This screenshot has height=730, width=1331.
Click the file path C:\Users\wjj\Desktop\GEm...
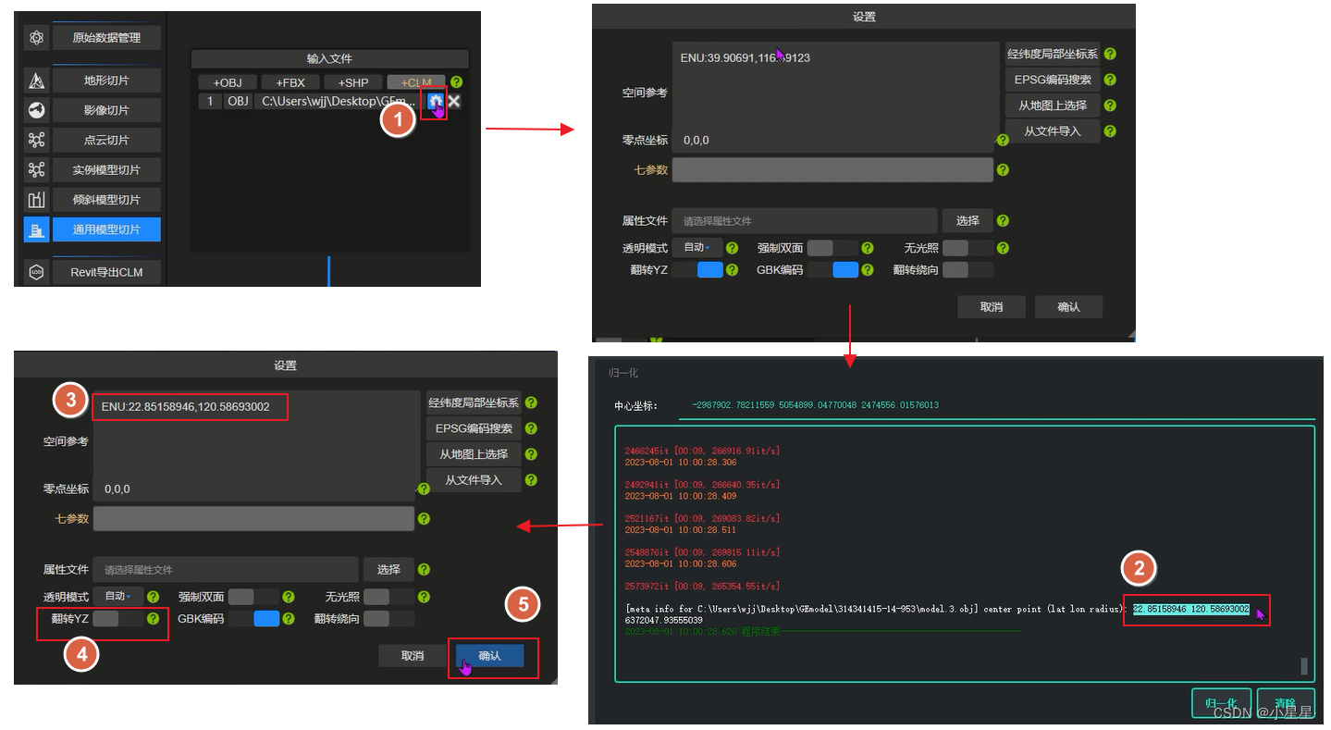pos(339,101)
